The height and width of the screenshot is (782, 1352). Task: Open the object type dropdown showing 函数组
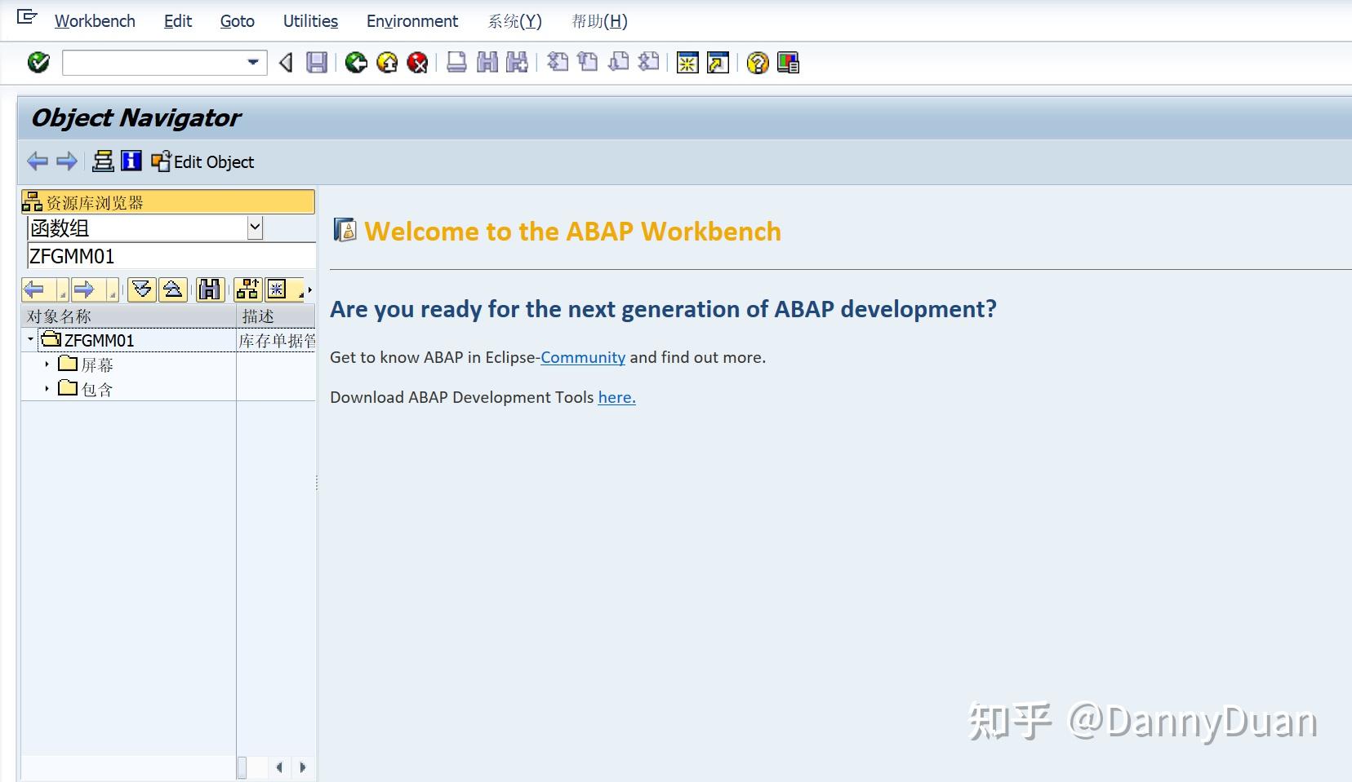pos(254,228)
